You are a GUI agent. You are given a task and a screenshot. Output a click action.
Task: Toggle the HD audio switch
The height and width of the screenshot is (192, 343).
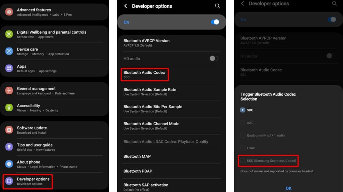213,58
